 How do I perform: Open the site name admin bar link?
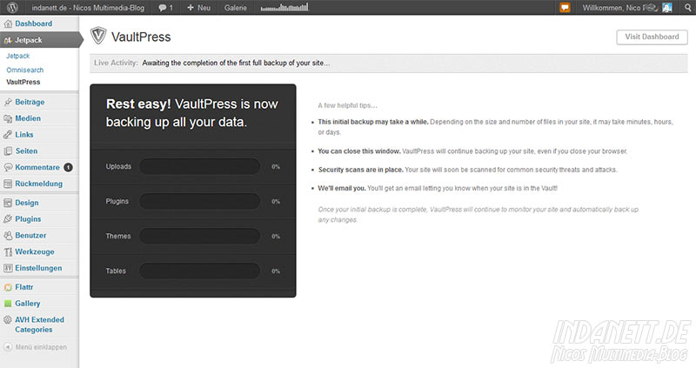pyautogui.click(x=88, y=8)
